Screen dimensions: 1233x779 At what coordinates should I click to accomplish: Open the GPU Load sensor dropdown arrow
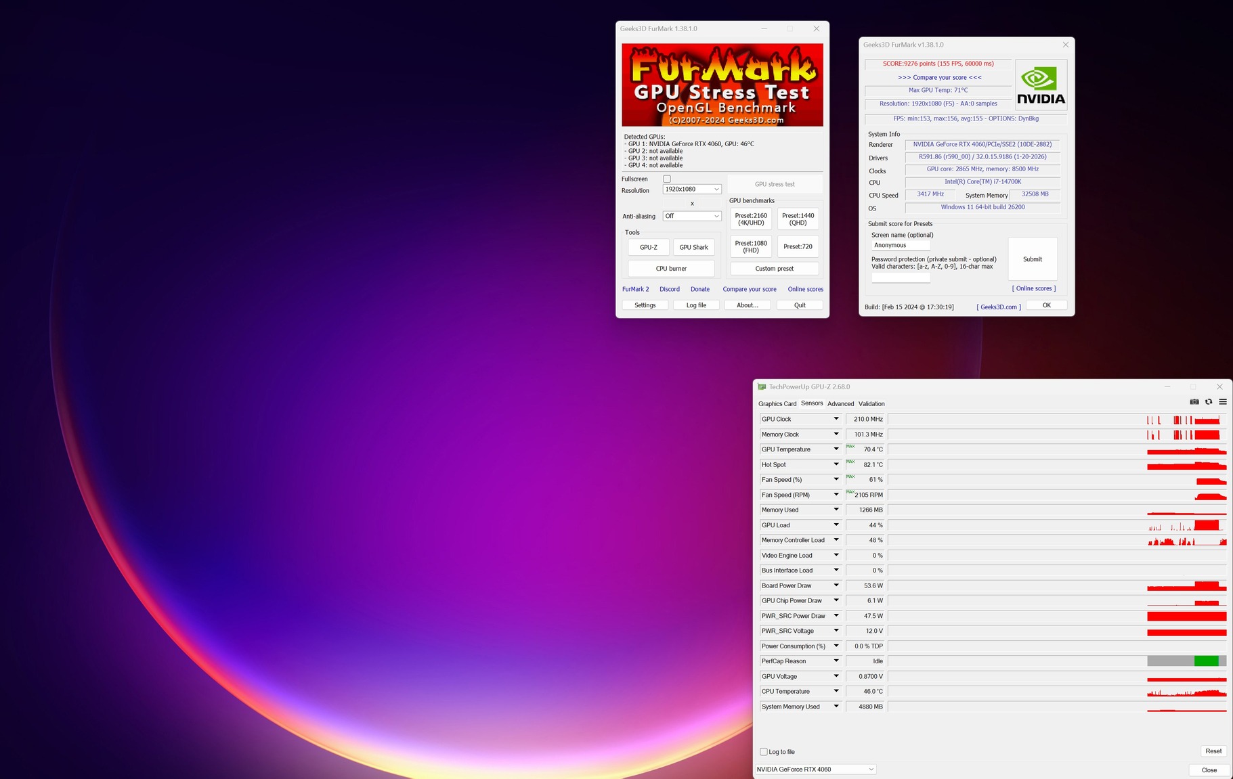click(x=836, y=525)
